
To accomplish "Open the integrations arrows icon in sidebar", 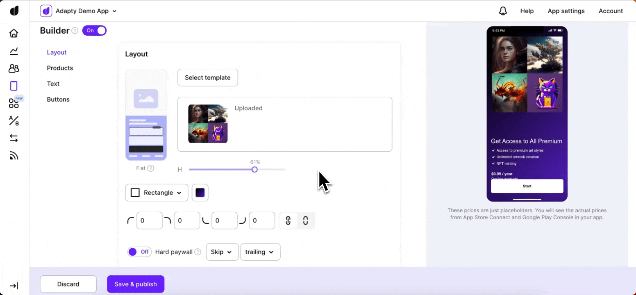I will coord(14,138).
